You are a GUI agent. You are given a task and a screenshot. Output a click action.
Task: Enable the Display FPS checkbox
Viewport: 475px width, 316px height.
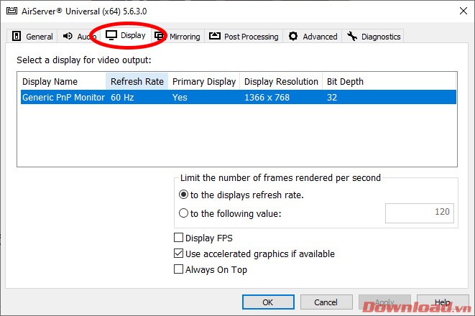178,238
